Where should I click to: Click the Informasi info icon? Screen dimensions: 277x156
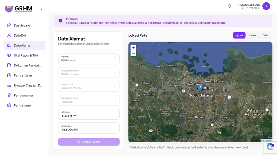point(60,21)
